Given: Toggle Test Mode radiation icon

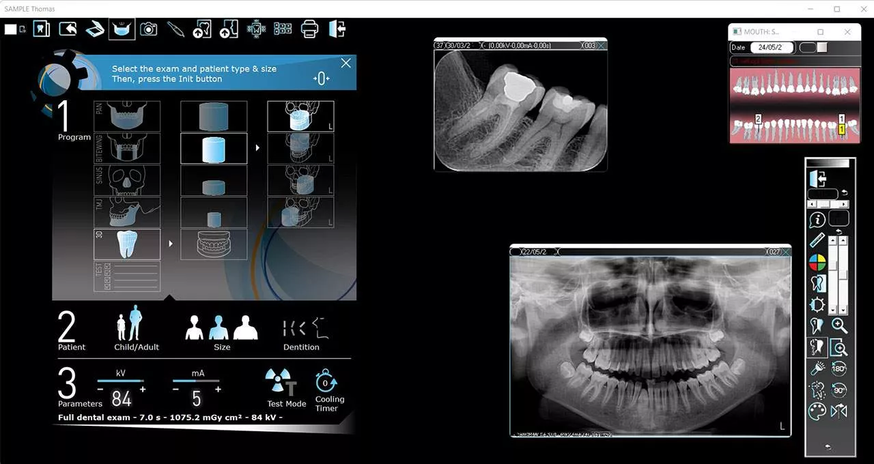Looking at the screenshot, I should pos(280,383).
